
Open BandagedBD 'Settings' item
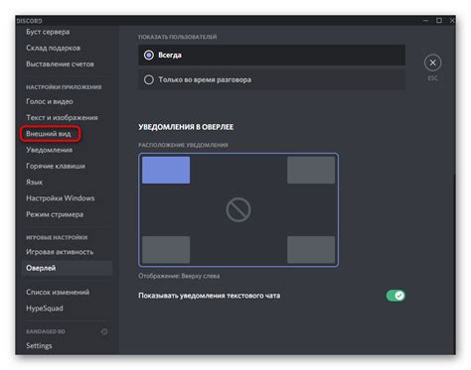[39, 346]
